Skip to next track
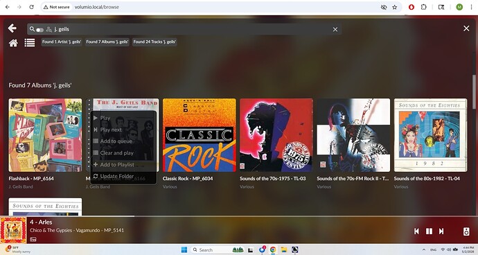This screenshot has width=478, height=255. [441, 231]
